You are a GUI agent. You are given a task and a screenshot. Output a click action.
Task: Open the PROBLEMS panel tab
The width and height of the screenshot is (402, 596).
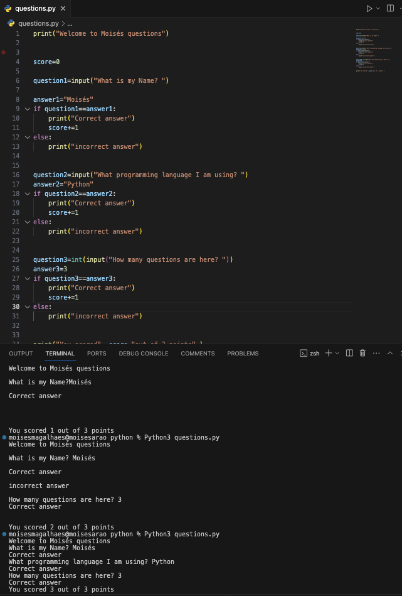tap(243, 354)
